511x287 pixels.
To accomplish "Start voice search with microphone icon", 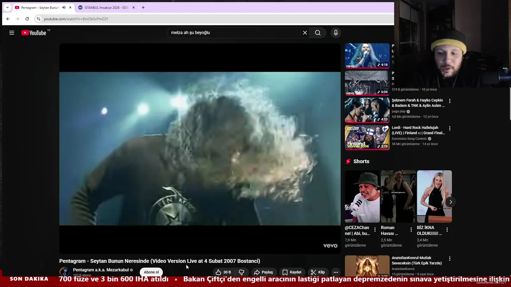I will [336, 33].
